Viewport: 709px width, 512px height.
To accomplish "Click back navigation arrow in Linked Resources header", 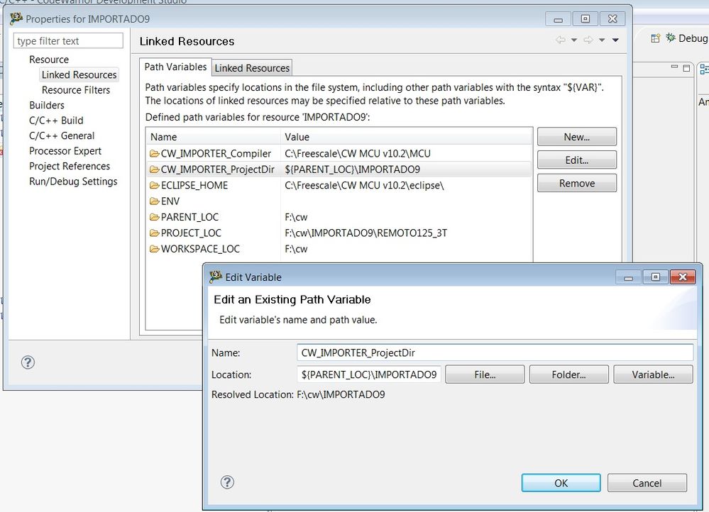I will [560, 40].
